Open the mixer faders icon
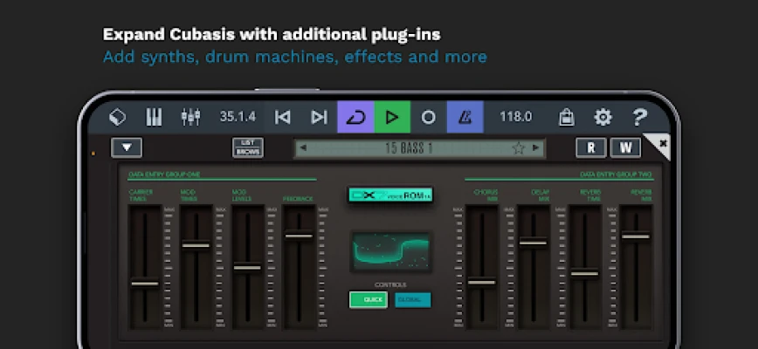 [190, 117]
